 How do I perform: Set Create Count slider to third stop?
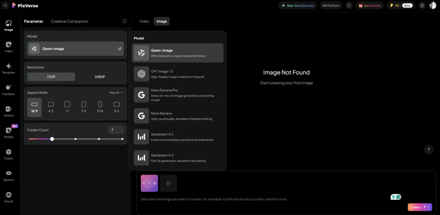[x=99, y=139]
